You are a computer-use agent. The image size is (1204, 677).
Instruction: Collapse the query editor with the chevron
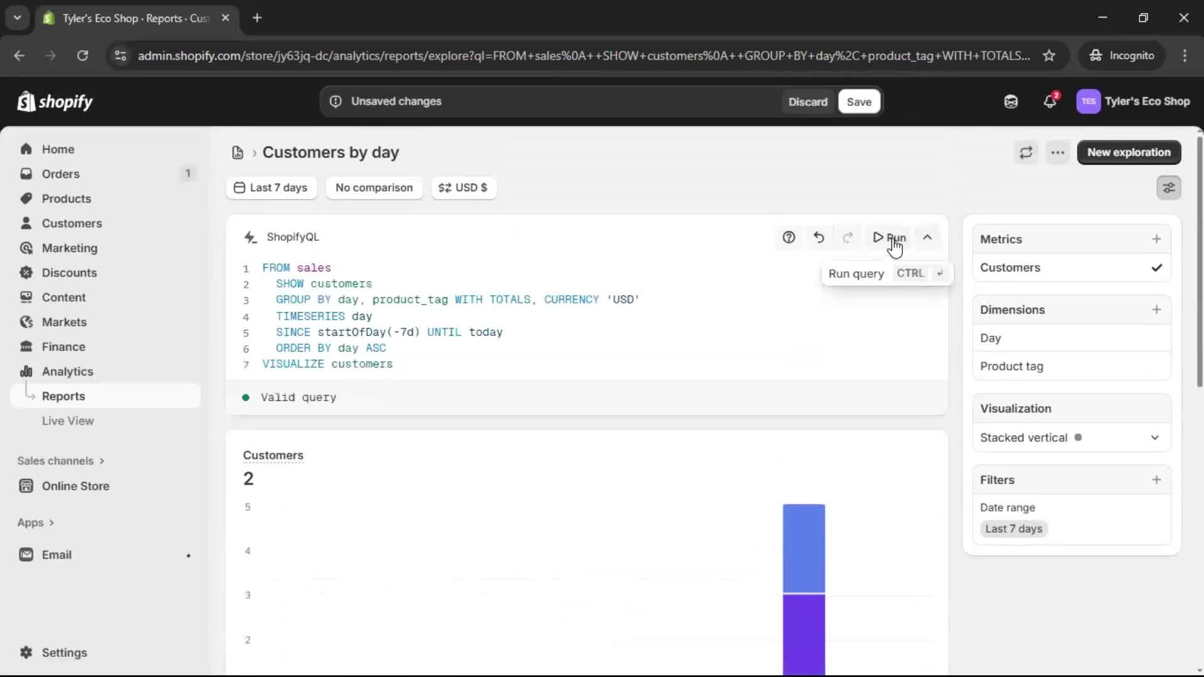928,237
